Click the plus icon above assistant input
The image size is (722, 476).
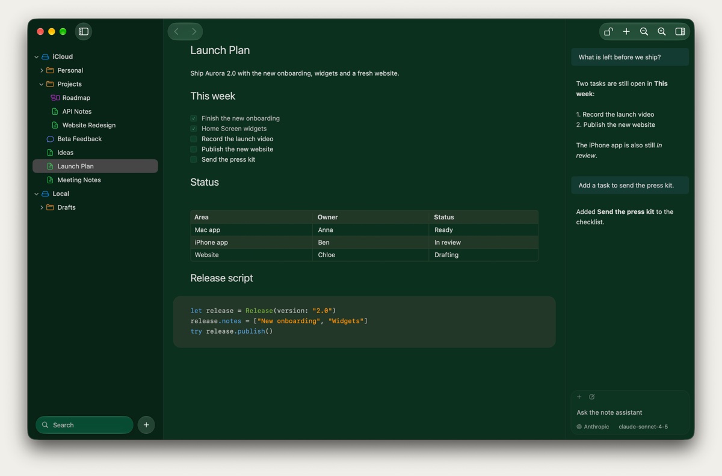tap(579, 397)
